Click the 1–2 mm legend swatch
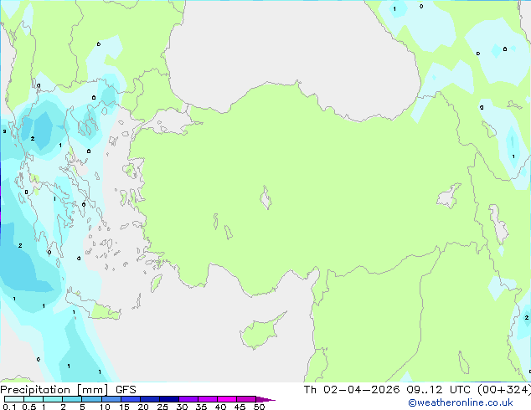The width and height of the screenshot is (531, 410). [53, 399]
